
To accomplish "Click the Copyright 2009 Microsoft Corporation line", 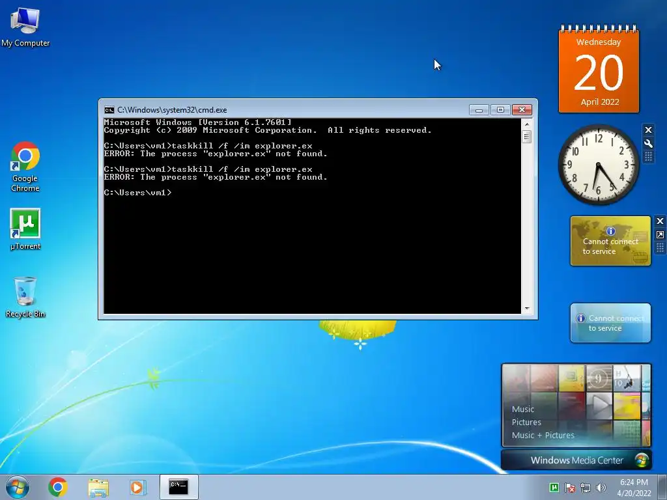I will point(268,130).
